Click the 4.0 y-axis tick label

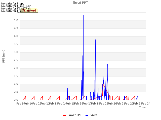[x=16, y=36]
